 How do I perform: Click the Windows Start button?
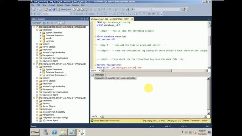tap(35, 132)
